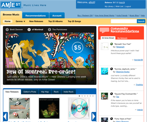Screen dimensions: 147x122
Task: Select featured slide 1 Brett Dennen
Action: pos(14,30)
